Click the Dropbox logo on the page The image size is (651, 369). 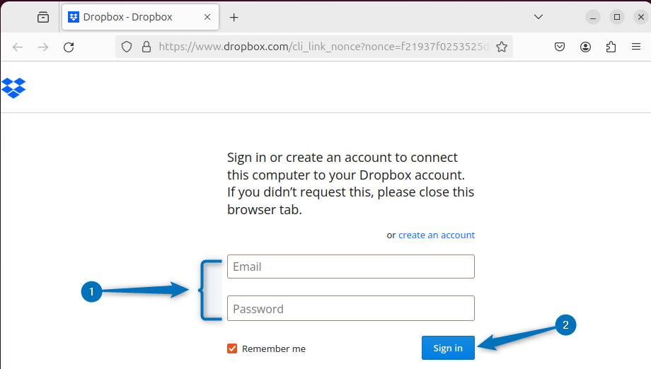coord(13,88)
